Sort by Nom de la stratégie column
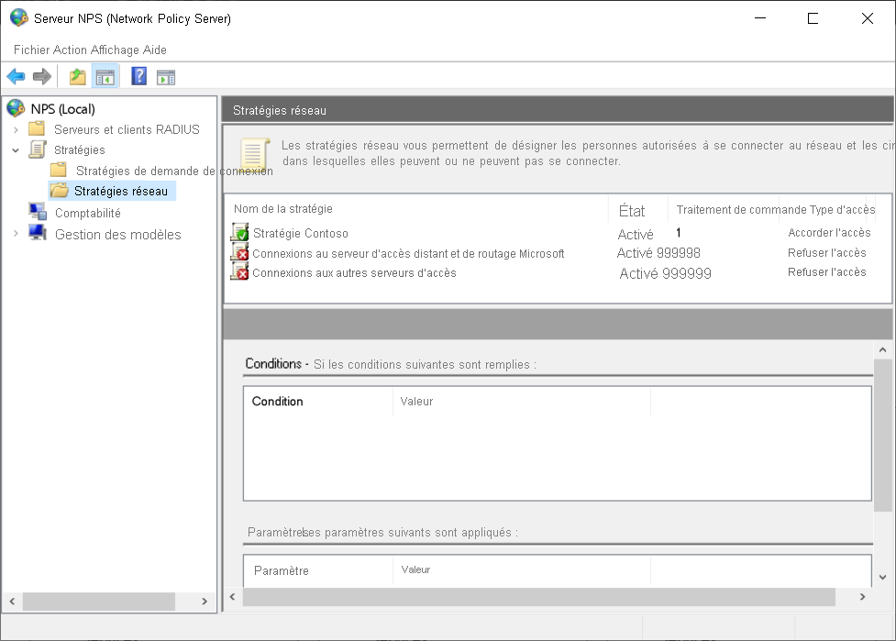Screen dimensions: 896x641 point(282,208)
